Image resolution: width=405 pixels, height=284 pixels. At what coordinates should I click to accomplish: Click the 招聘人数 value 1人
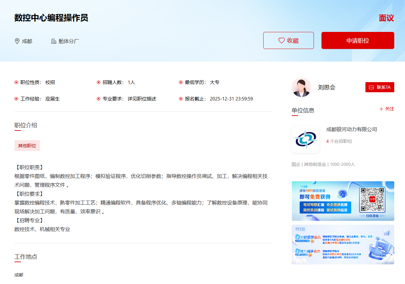[x=131, y=82]
